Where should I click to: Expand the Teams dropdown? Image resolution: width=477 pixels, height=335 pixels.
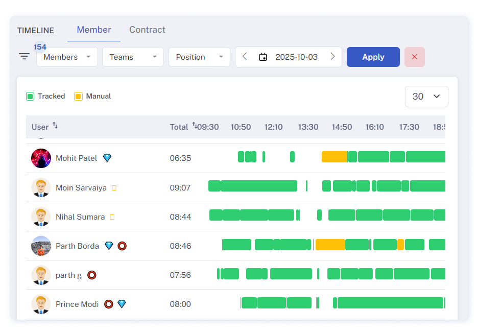(x=133, y=57)
